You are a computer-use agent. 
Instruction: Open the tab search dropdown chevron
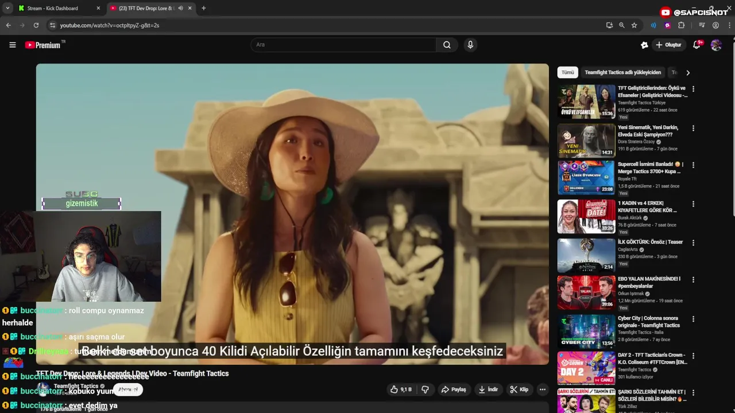7,8
